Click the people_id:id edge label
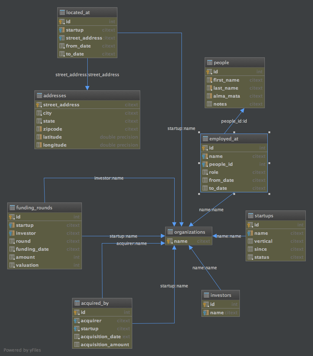The height and width of the screenshot is (356, 313). (234, 121)
